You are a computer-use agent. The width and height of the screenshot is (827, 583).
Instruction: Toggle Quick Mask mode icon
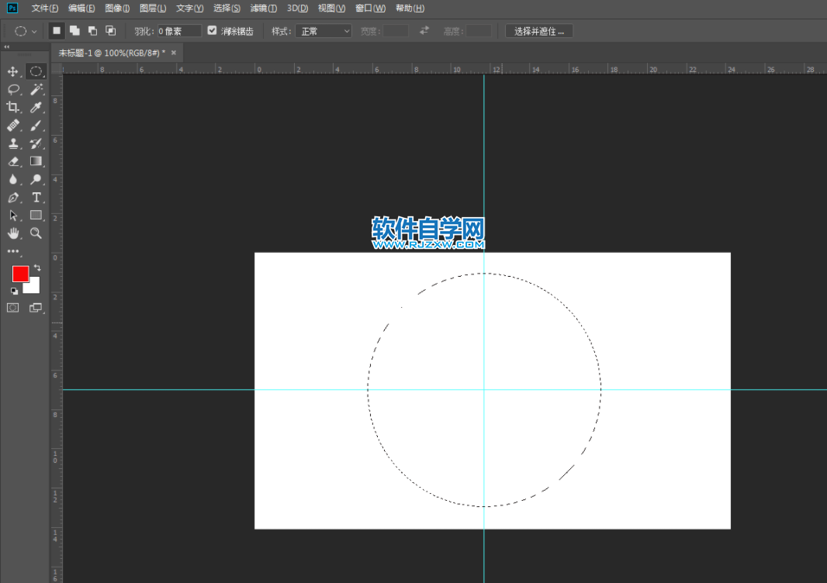pos(12,308)
